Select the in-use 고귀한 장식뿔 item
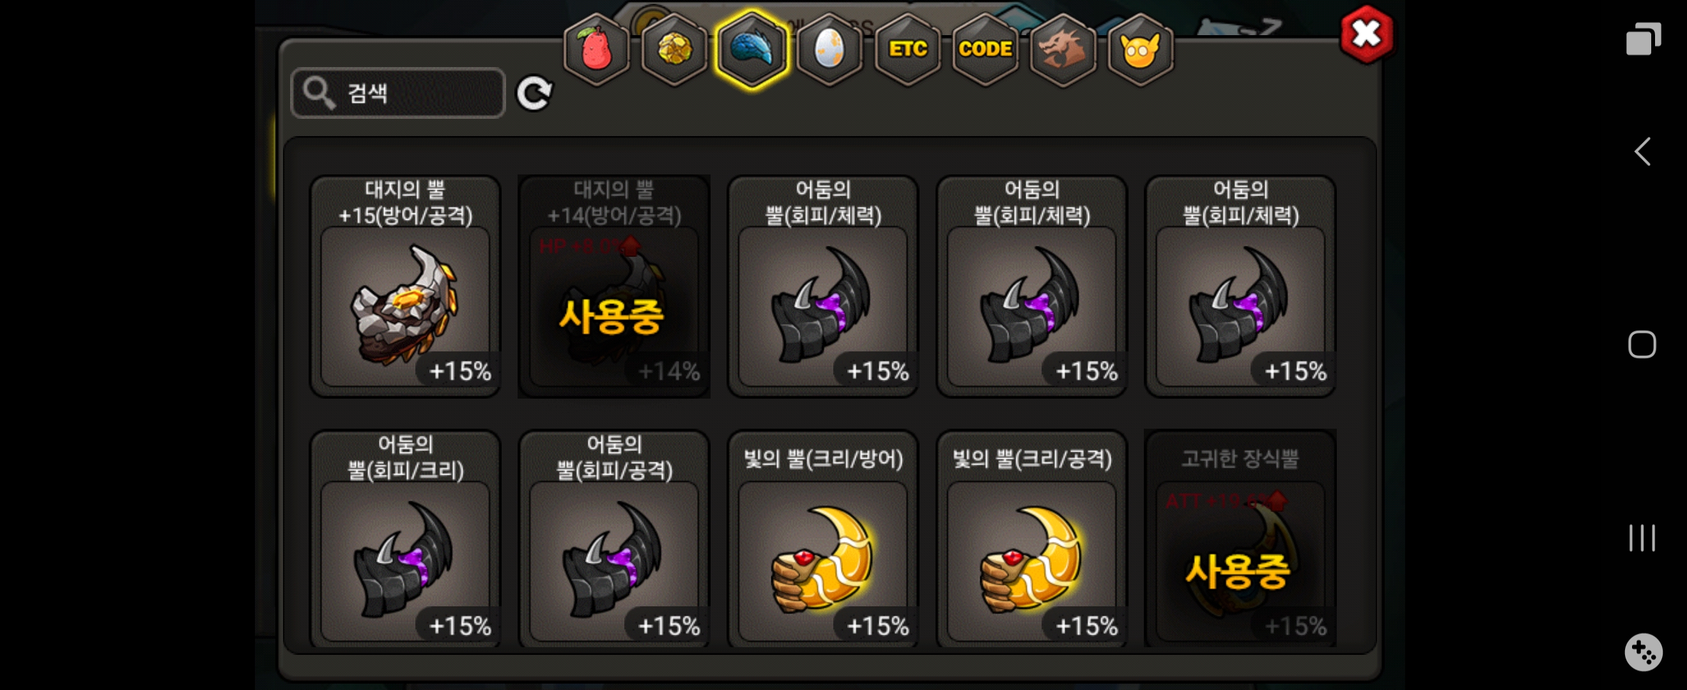This screenshot has height=690, width=1687. tap(1240, 539)
